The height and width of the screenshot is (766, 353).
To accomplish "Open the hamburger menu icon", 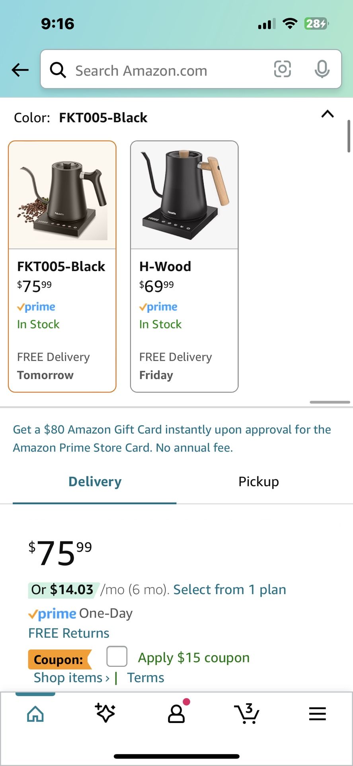I will click(317, 714).
